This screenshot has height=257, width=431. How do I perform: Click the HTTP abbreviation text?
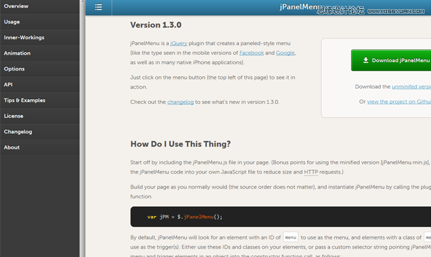311,172
